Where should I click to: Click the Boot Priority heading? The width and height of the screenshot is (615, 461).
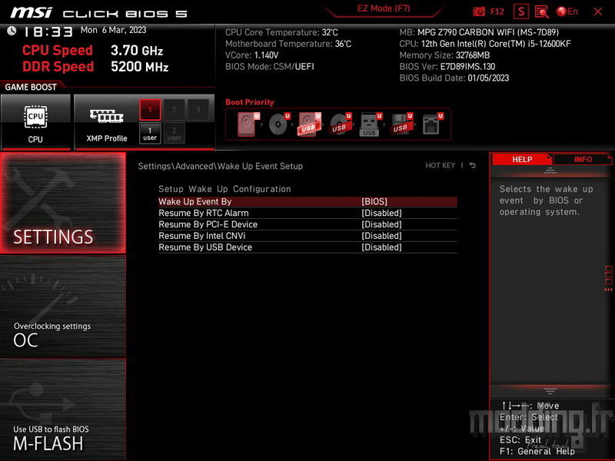click(249, 102)
